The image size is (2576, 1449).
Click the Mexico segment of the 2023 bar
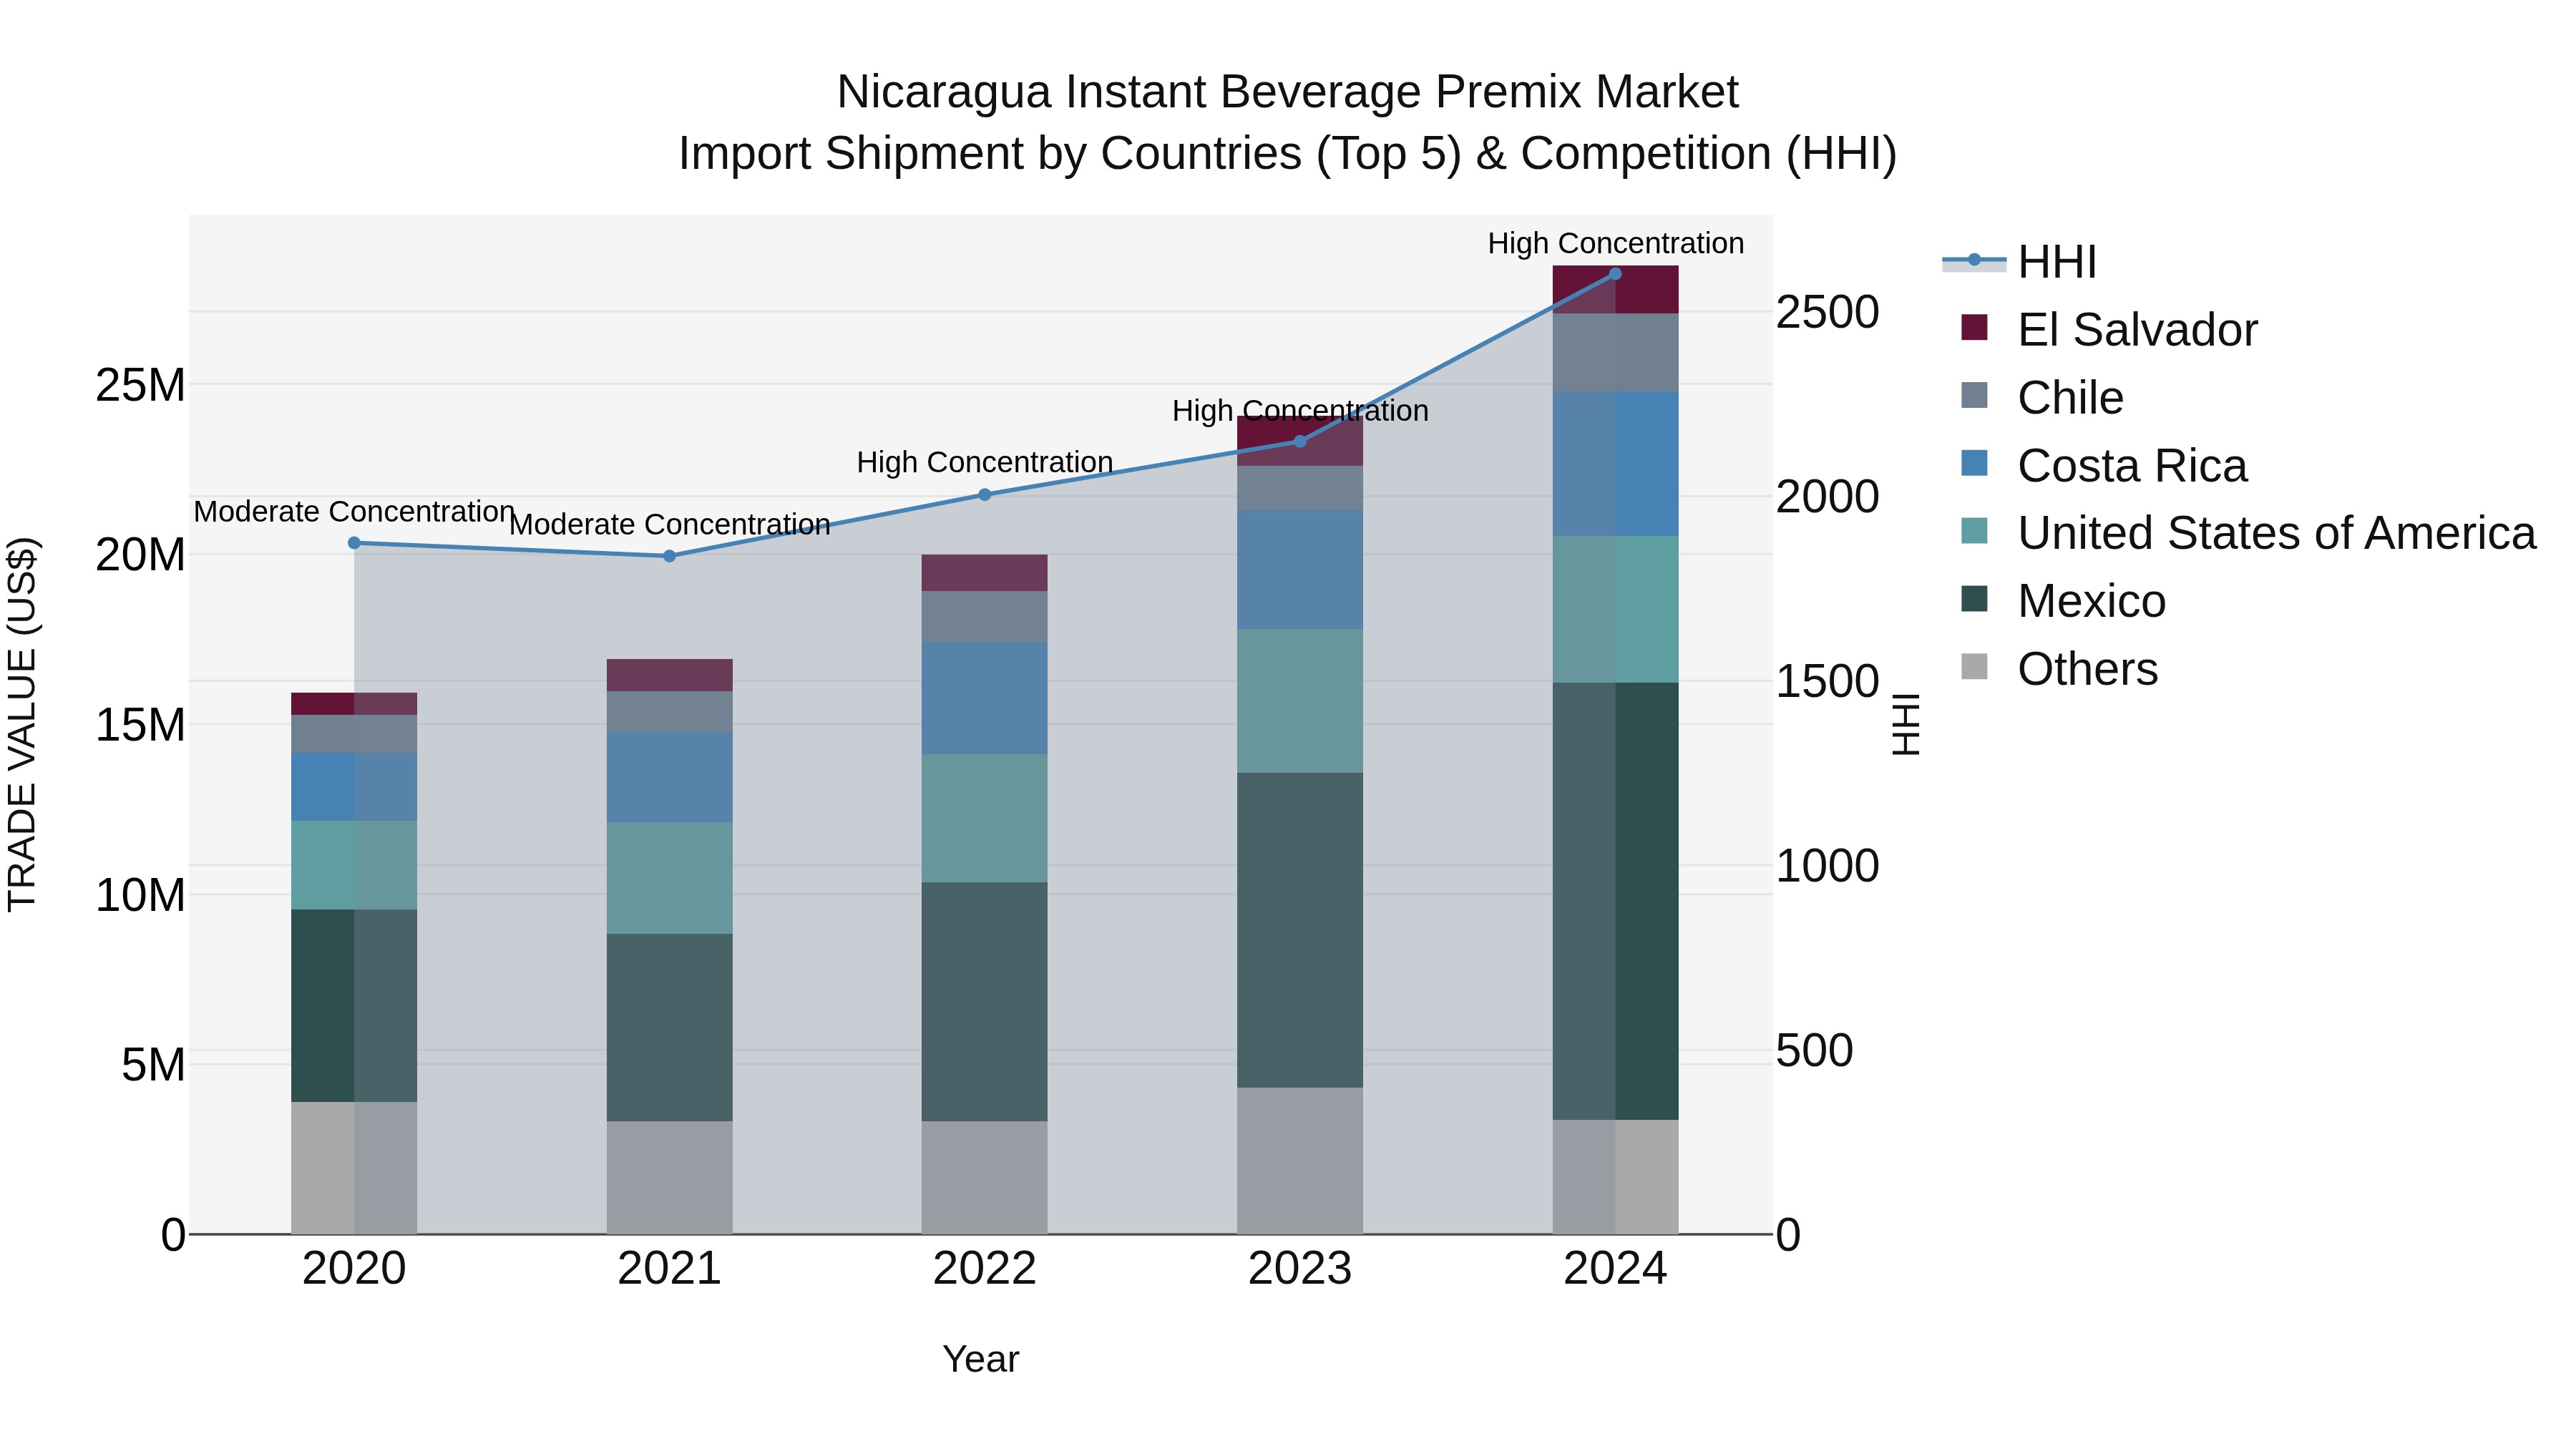(1300, 930)
